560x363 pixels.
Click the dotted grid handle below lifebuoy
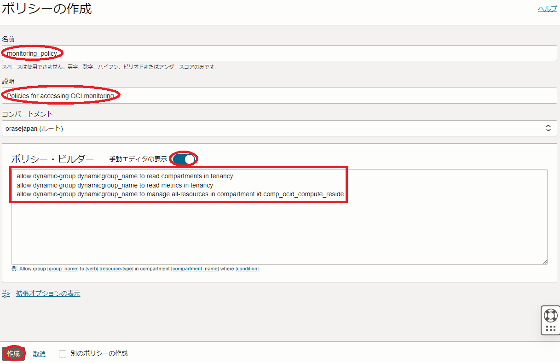(x=550, y=329)
